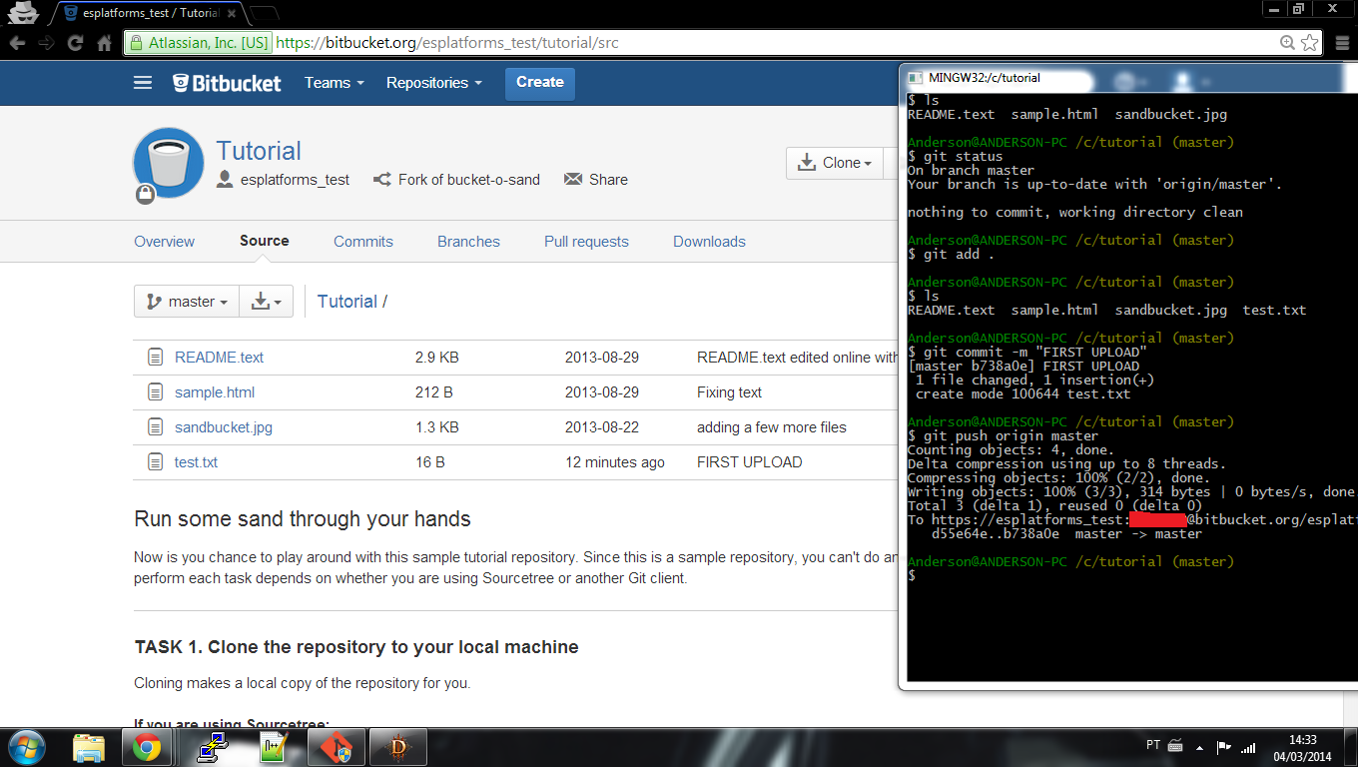1358x767 pixels.
Task: Open the Clone dropdown button
Action: (836, 163)
